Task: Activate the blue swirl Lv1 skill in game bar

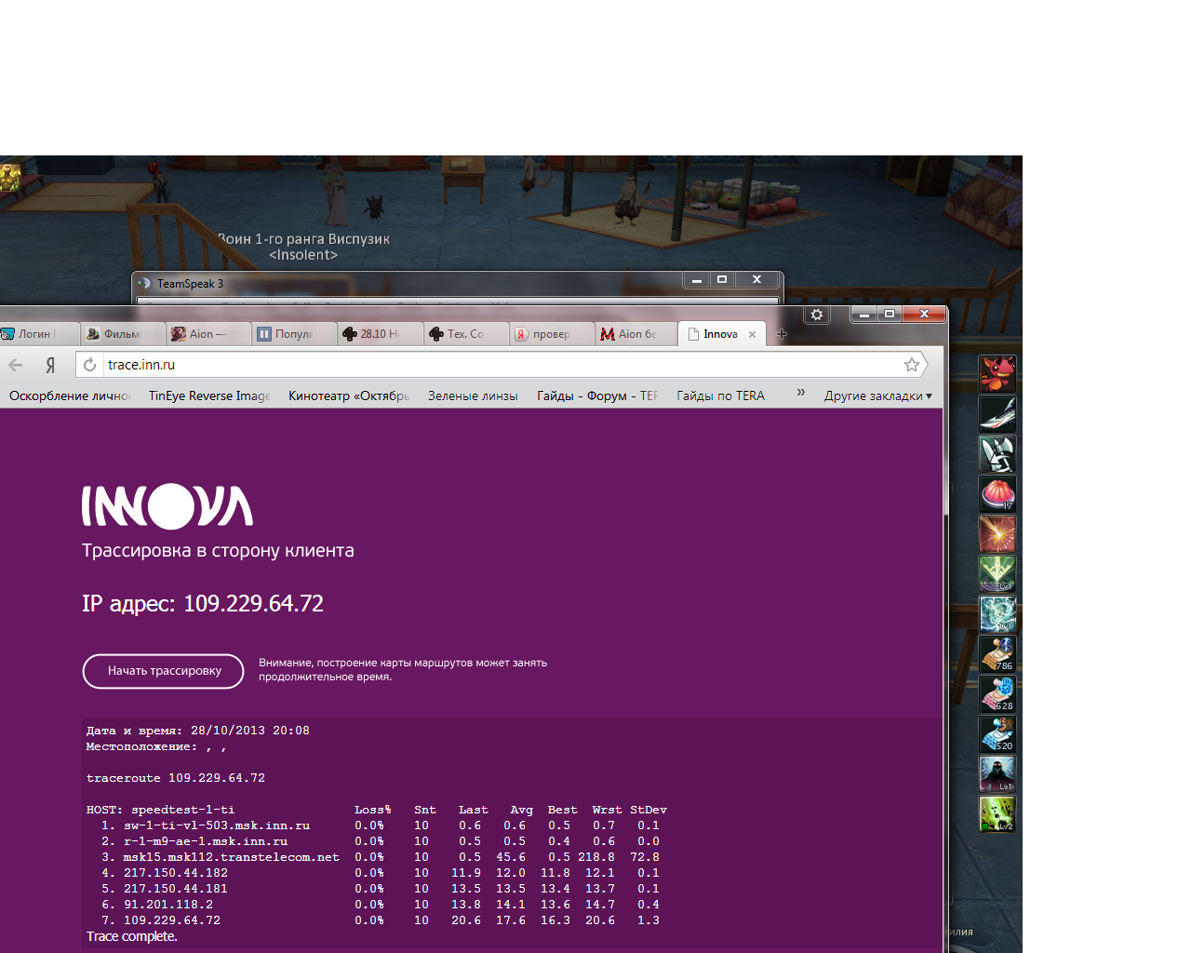Action: point(997,614)
